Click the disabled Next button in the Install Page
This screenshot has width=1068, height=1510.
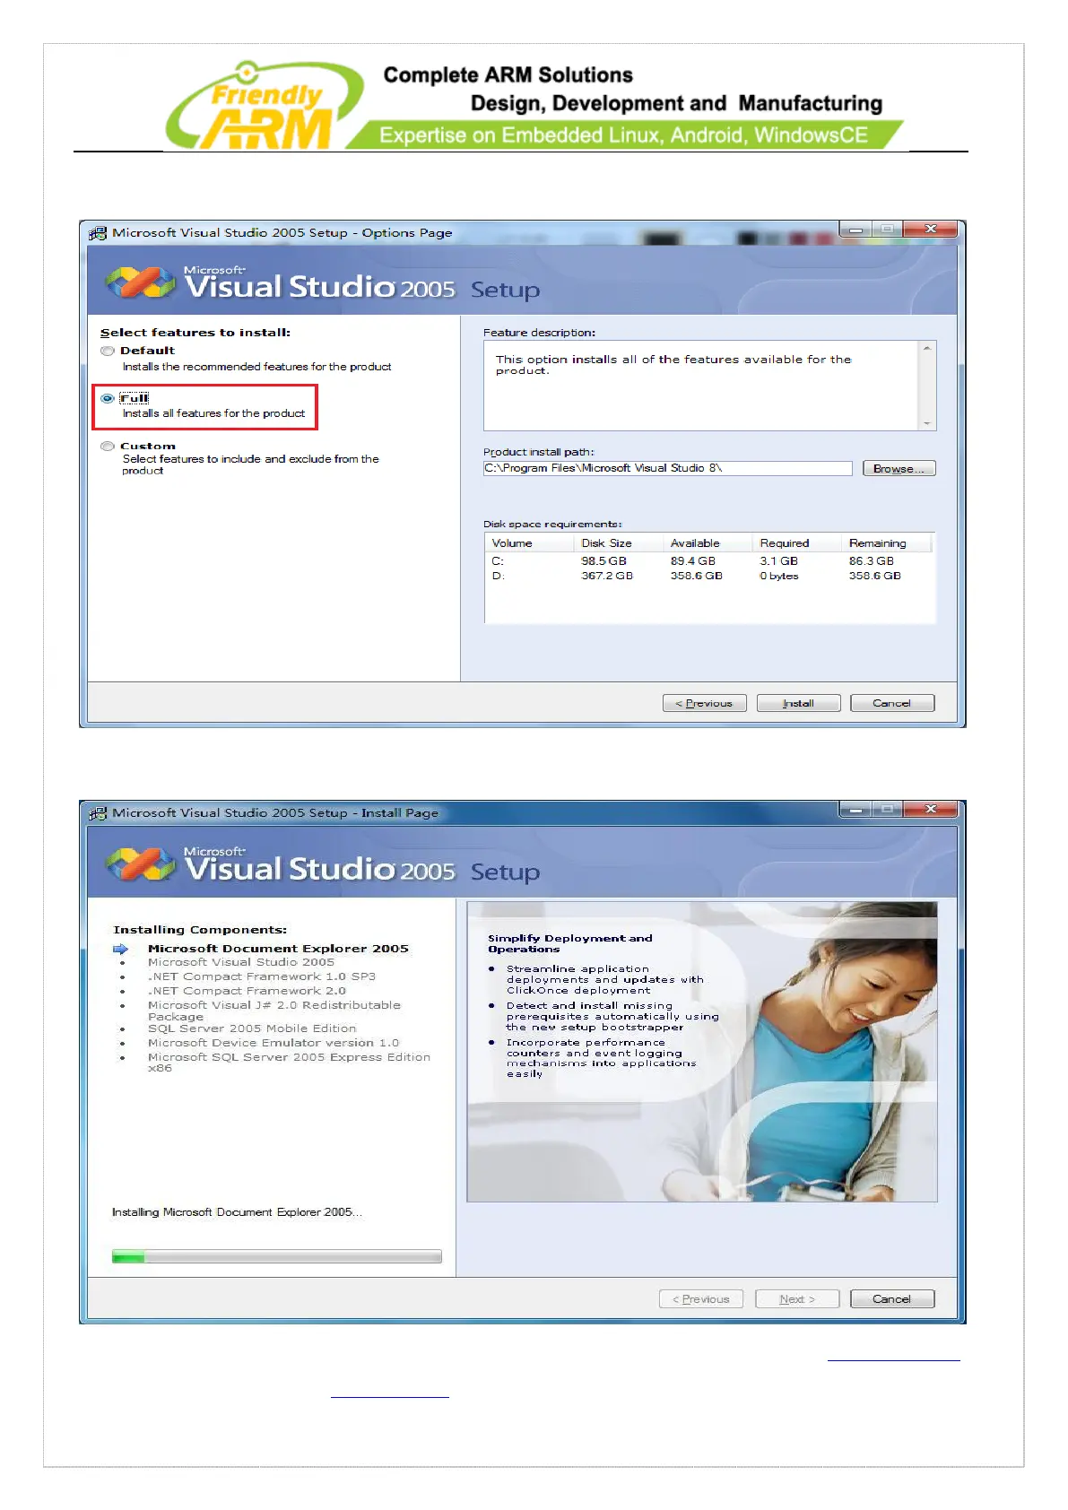(x=797, y=1298)
